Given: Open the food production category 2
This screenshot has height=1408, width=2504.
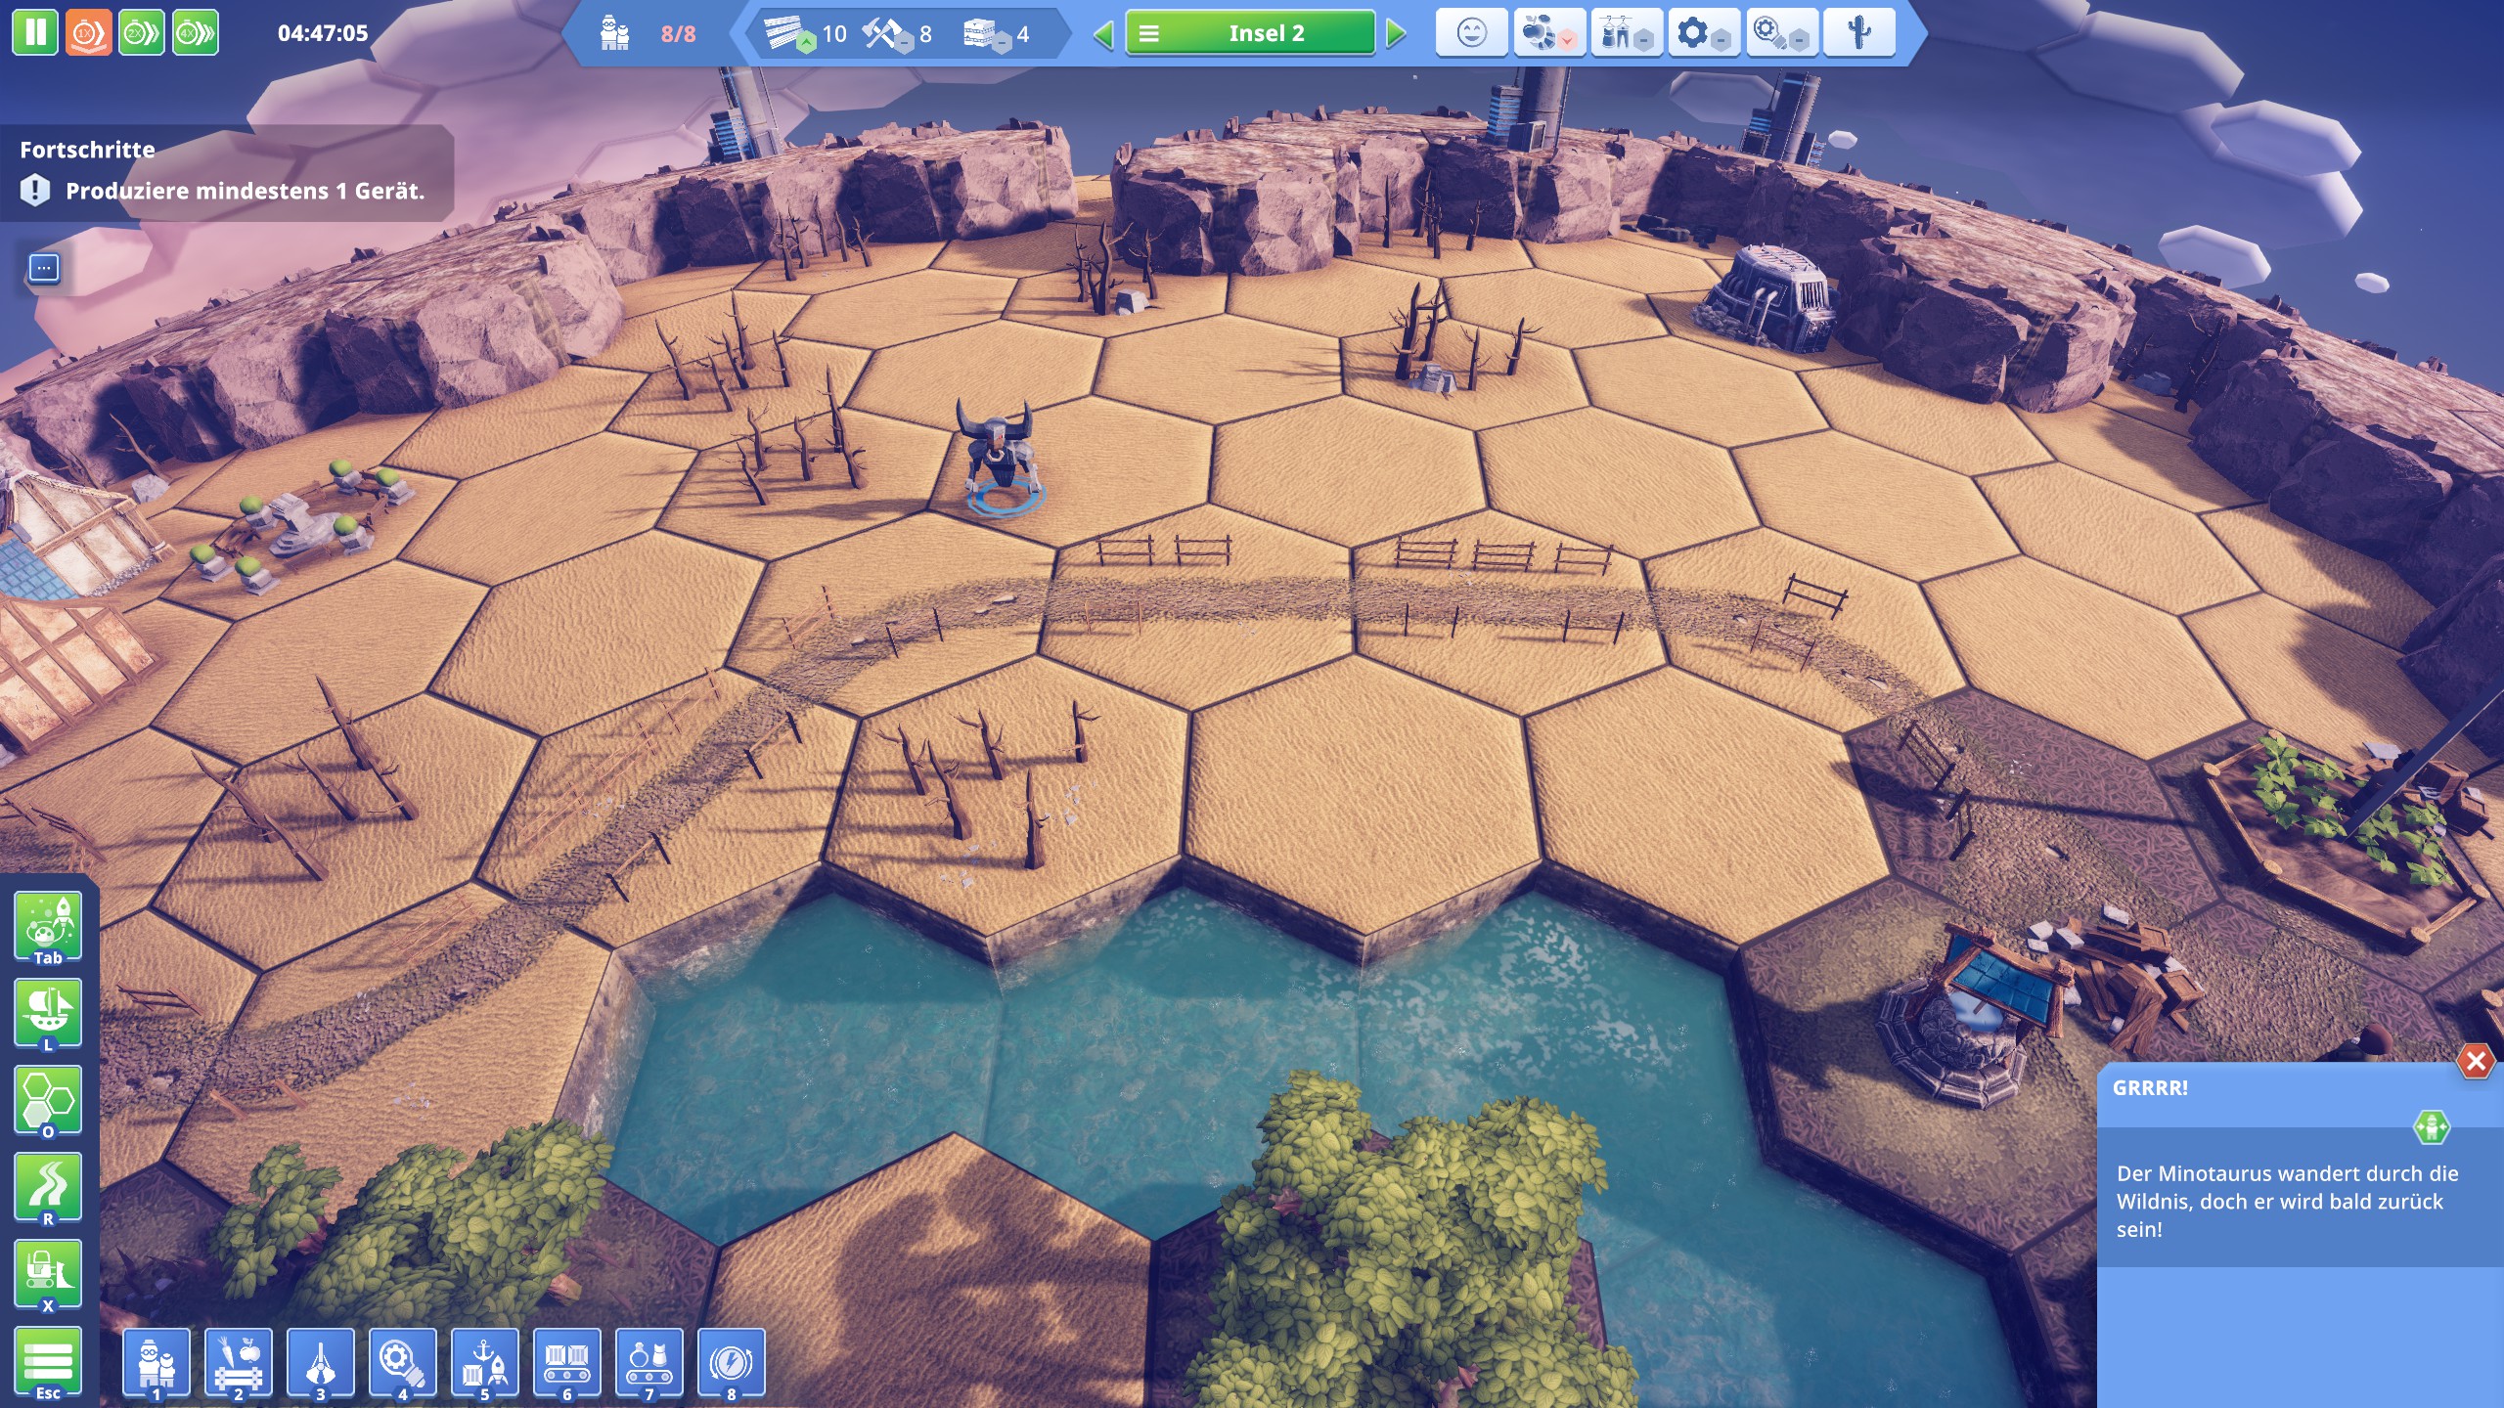Looking at the screenshot, I should [x=239, y=1362].
